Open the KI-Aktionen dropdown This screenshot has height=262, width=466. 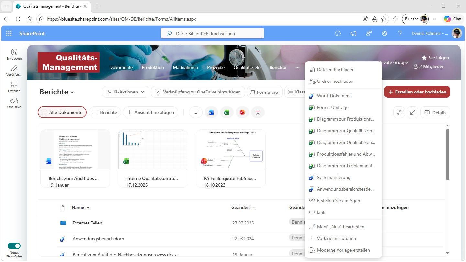click(126, 92)
